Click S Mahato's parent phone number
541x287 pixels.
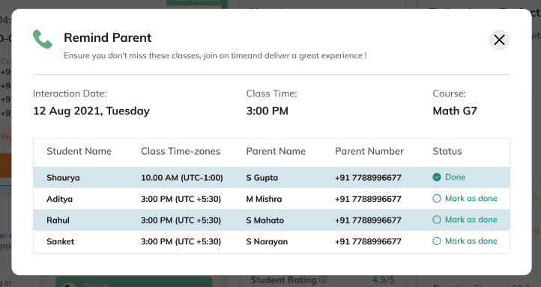pos(368,220)
